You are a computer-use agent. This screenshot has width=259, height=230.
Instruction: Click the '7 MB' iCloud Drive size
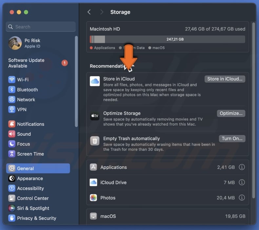(229, 182)
